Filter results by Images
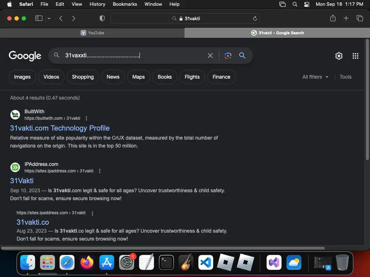The image size is (370, 277). [x=22, y=77]
